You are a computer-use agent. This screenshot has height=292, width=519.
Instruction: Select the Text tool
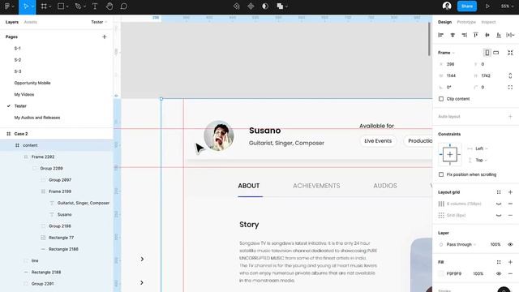pos(95,6)
